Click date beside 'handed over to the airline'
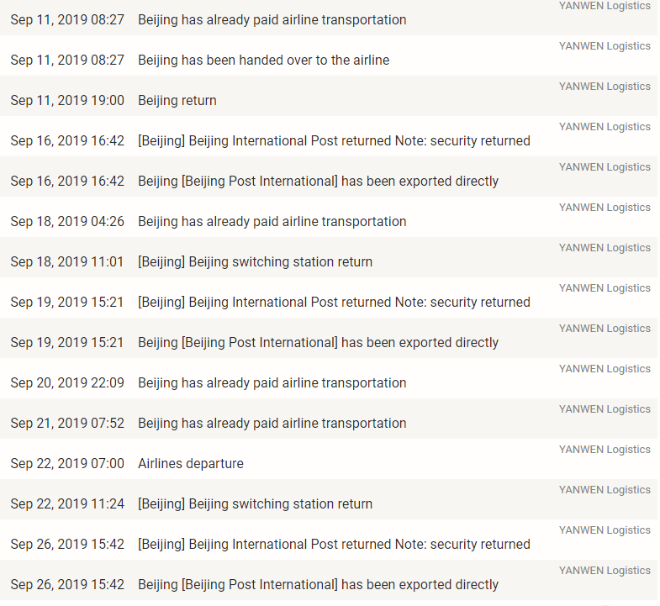The height and width of the screenshot is (606, 660). pyautogui.click(x=67, y=61)
